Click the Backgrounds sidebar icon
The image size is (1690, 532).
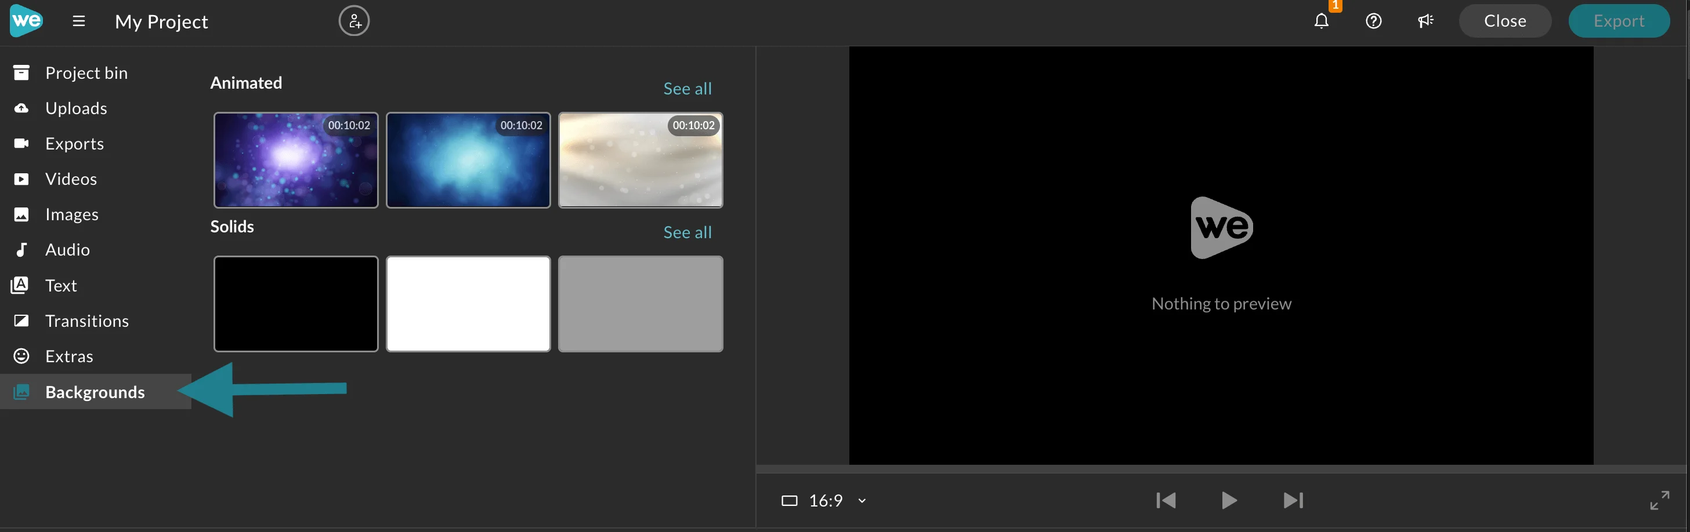click(21, 392)
